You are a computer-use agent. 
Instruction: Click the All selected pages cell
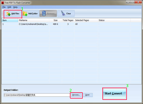[x=76, y=24]
